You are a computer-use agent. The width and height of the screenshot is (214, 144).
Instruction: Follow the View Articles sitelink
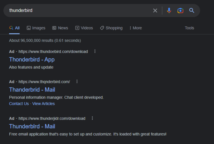click(43, 104)
